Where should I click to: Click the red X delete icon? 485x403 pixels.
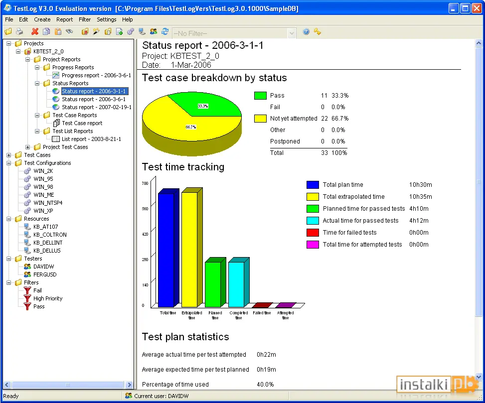coord(35,31)
